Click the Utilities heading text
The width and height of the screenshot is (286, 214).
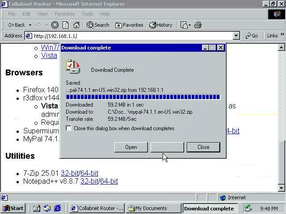tap(20, 156)
